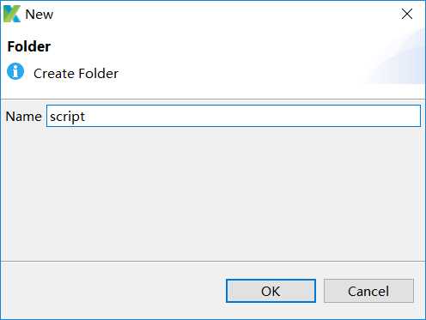Click the separator line above the buttons
The height and width of the screenshot is (320, 426).
pyautogui.click(x=213, y=261)
